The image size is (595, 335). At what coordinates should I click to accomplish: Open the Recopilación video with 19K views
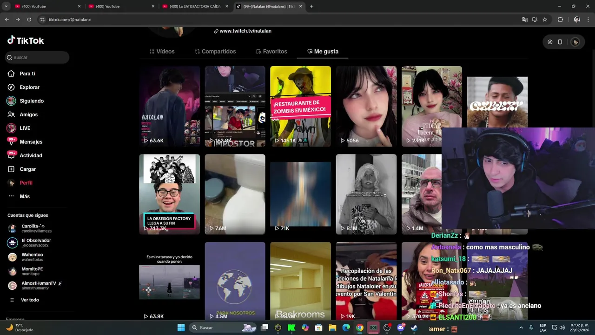pyautogui.click(x=366, y=281)
